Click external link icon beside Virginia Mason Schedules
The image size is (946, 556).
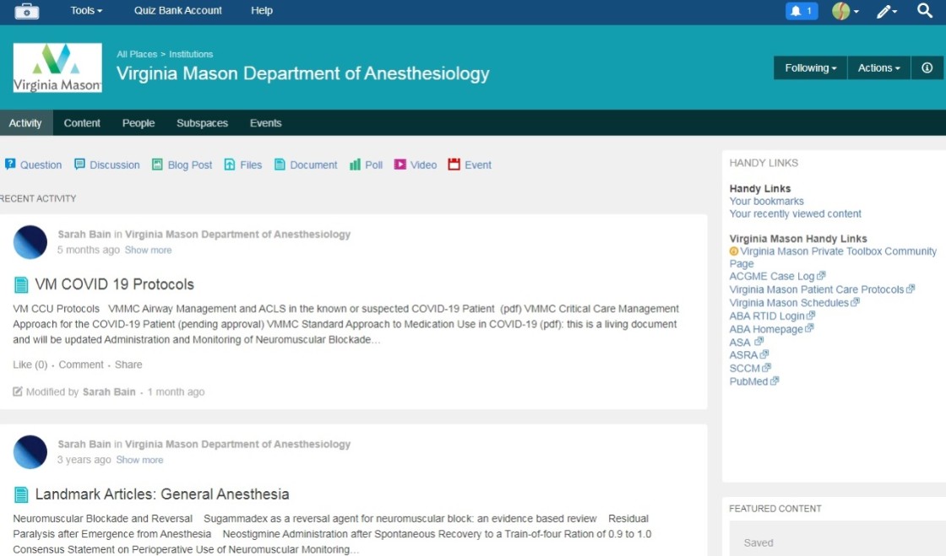tap(855, 302)
